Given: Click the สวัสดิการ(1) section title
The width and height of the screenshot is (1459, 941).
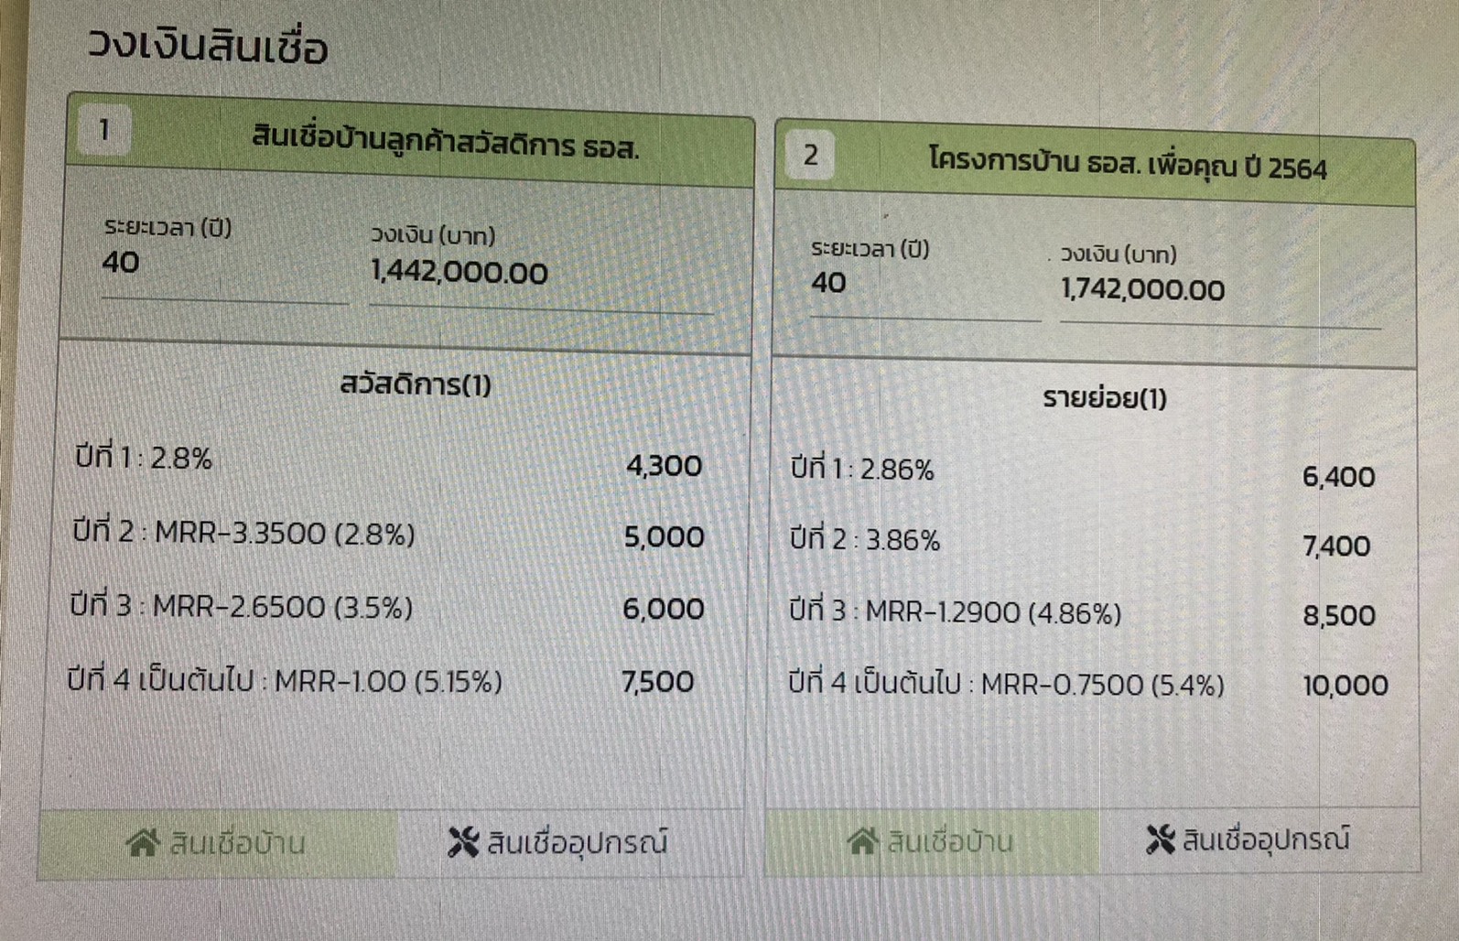Looking at the screenshot, I should point(416,384).
